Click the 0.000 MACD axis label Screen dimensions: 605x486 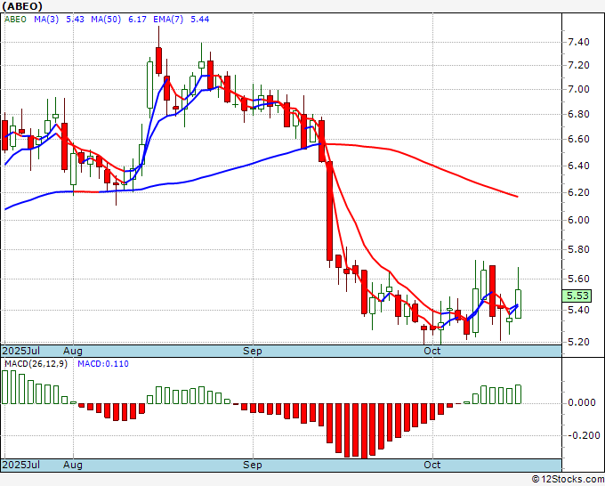click(x=582, y=402)
